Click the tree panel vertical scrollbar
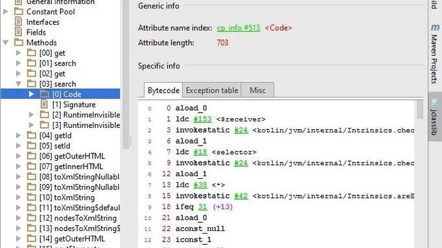Viewport: 442px width, 248px height. (125, 74)
